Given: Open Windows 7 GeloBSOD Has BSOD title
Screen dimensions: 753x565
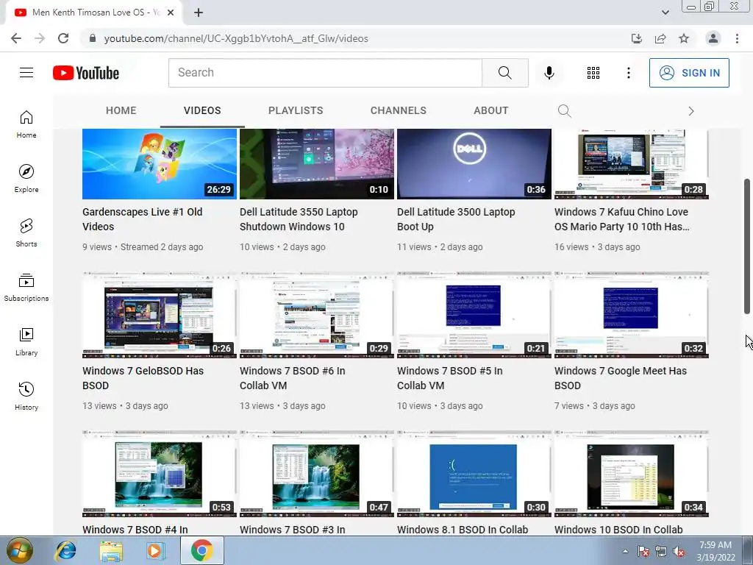Looking at the screenshot, I should [143, 378].
